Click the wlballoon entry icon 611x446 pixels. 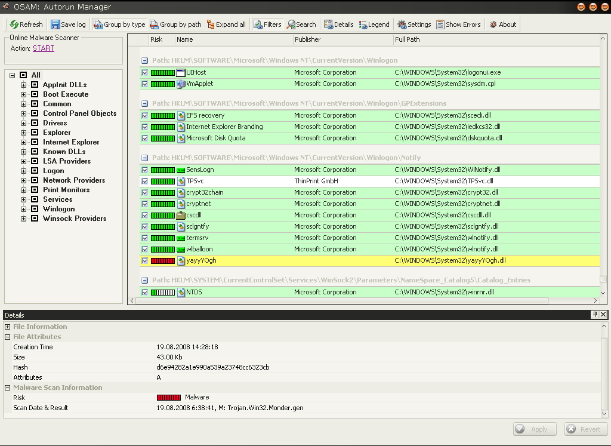click(x=181, y=250)
